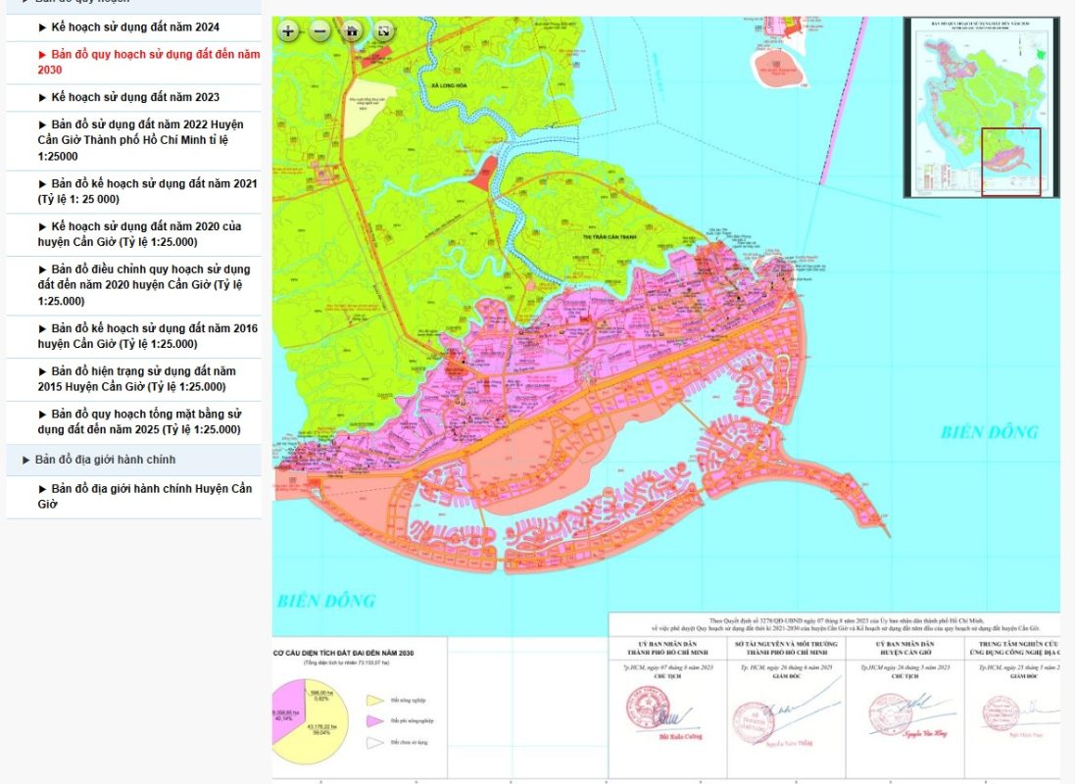
Task: Reset map with the home button
Action: [x=352, y=30]
